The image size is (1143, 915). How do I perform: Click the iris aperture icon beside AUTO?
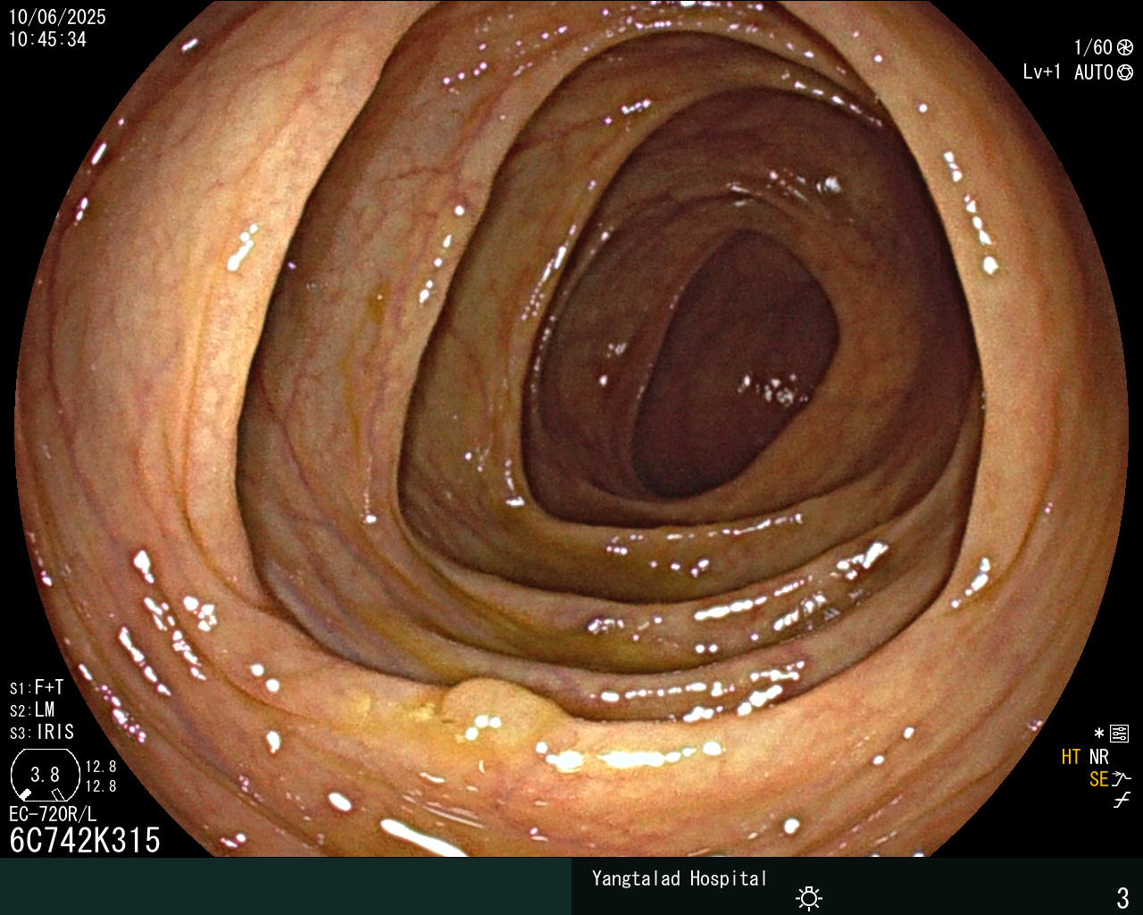point(1125,72)
